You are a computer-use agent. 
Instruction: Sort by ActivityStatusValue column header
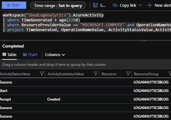click(x=15, y=74)
